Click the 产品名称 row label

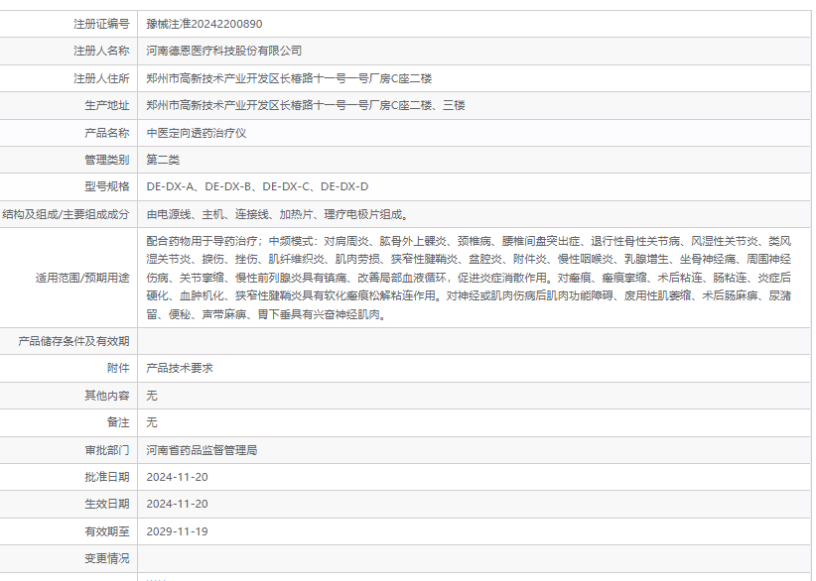pyautogui.click(x=107, y=133)
